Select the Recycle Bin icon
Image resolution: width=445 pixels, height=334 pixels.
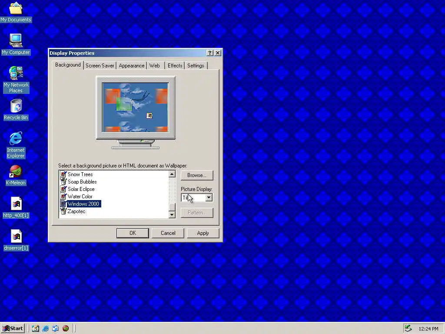[x=16, y=109]
